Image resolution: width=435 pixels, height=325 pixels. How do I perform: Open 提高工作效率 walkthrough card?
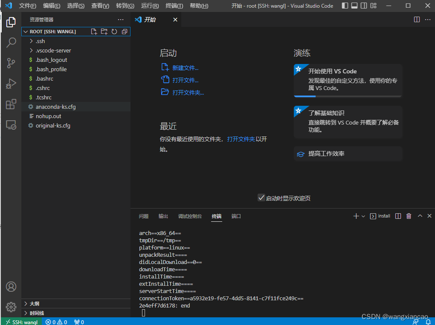click(x=348, y=154)
